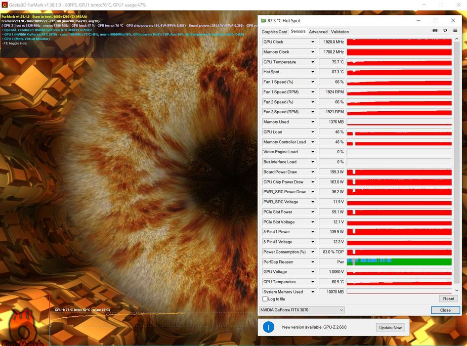The image size is (467, 346).
Task: Select the Sensors tab
Action: pyautogui.click(x=298, y=31)
